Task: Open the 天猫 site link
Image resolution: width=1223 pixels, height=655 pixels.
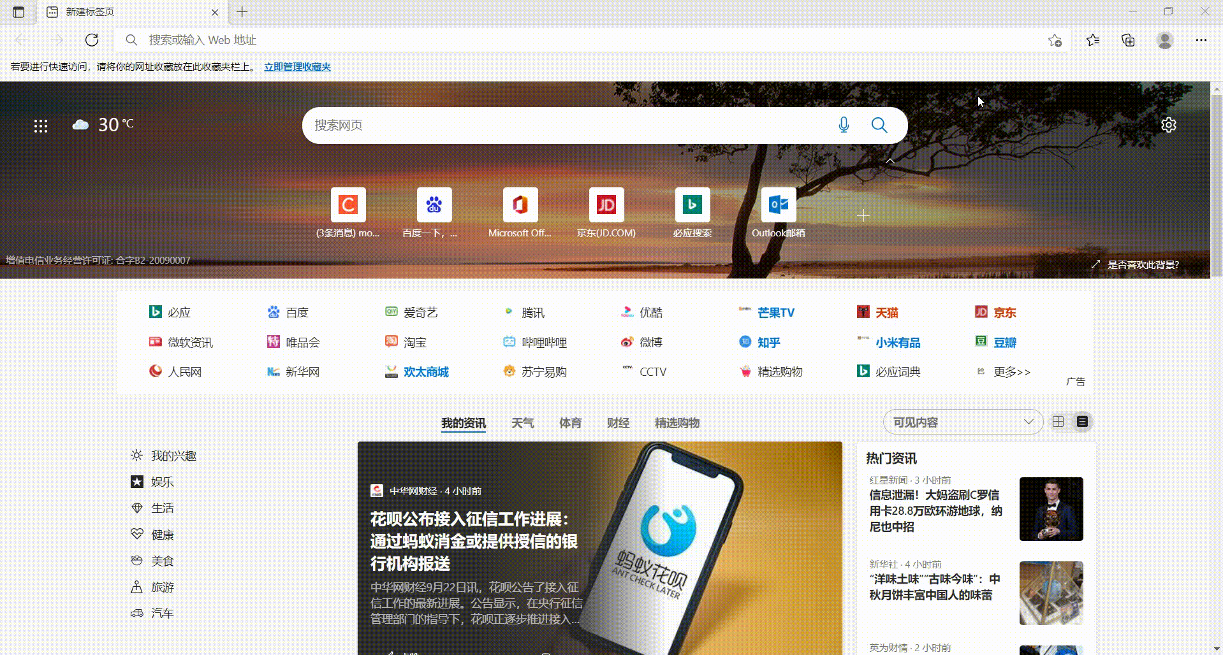Action: point(877,312)
